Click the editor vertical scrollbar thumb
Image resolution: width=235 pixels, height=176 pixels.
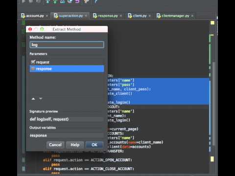214,104
